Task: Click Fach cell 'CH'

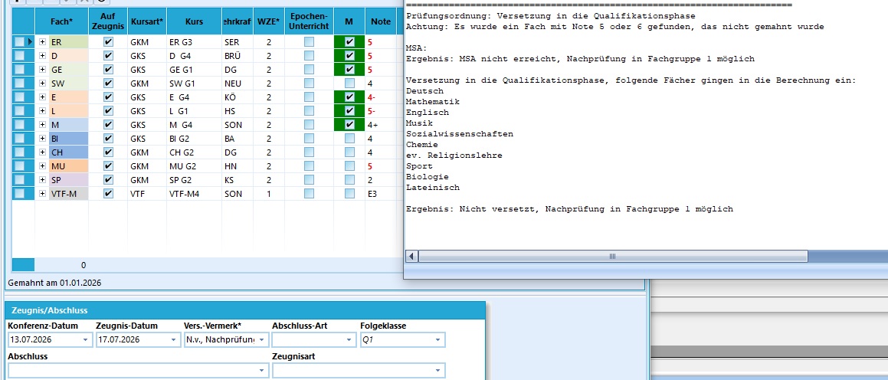Action: 68,152
